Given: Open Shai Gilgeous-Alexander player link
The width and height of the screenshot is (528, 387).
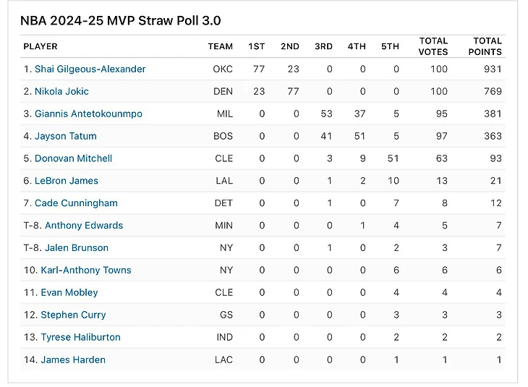Looking at the screenshot, I should click(x=90, y=69).
